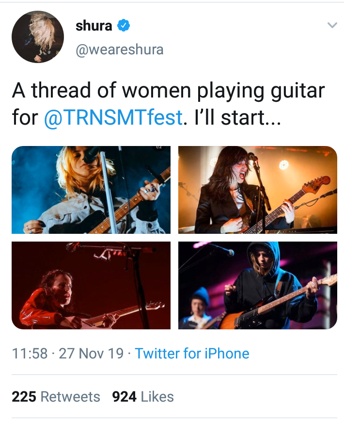
Task: View the blonde guitarist photo on blue
Action: pos(91,190)
